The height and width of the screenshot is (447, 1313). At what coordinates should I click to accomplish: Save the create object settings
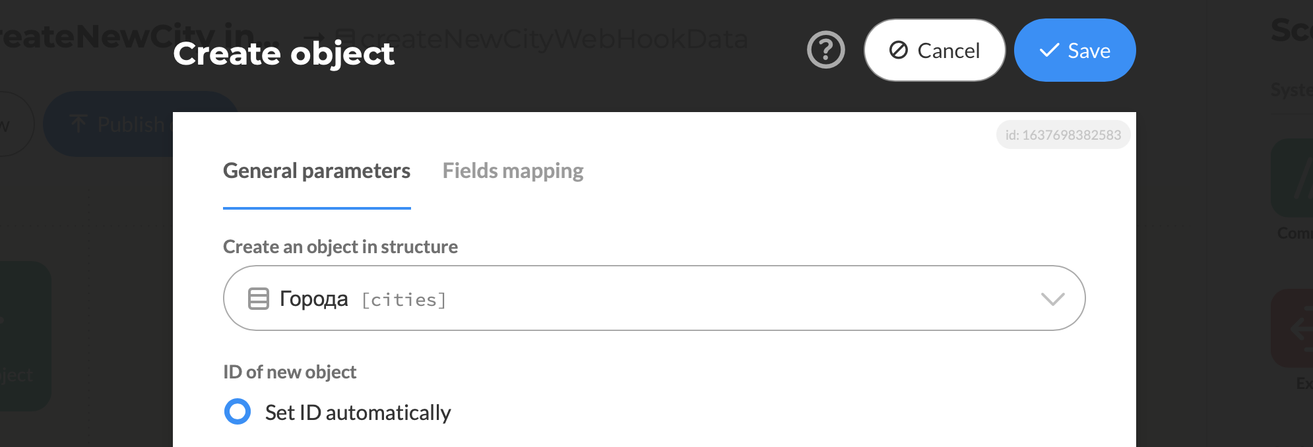(1075, 50)
